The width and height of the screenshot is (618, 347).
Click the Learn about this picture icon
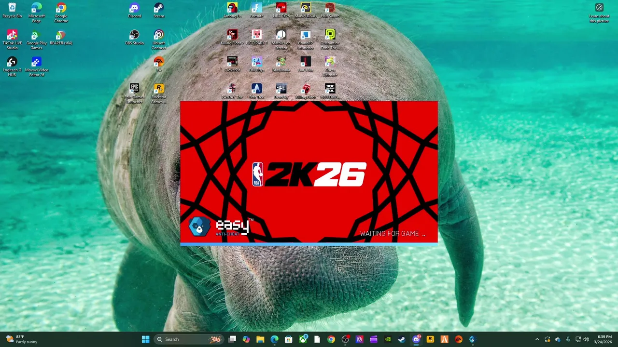599,13
